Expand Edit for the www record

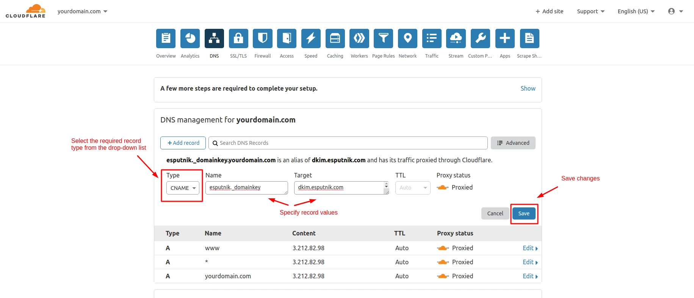tap(530, 248)
